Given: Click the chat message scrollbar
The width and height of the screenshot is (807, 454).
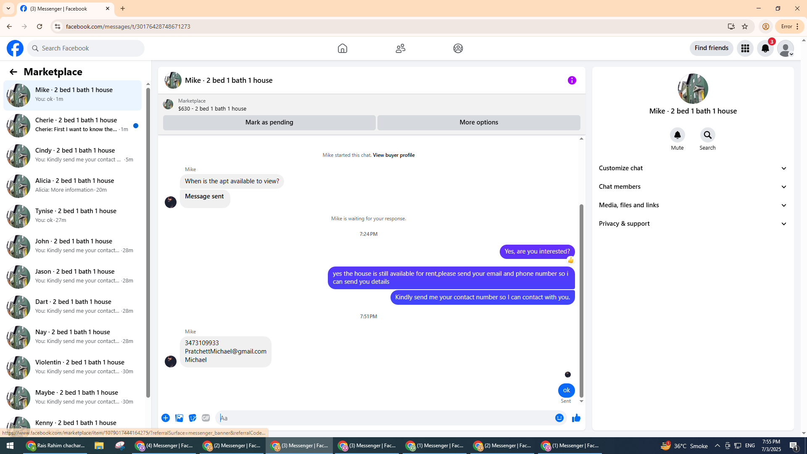Looking at the screenshot, I should tap(581, 301).
